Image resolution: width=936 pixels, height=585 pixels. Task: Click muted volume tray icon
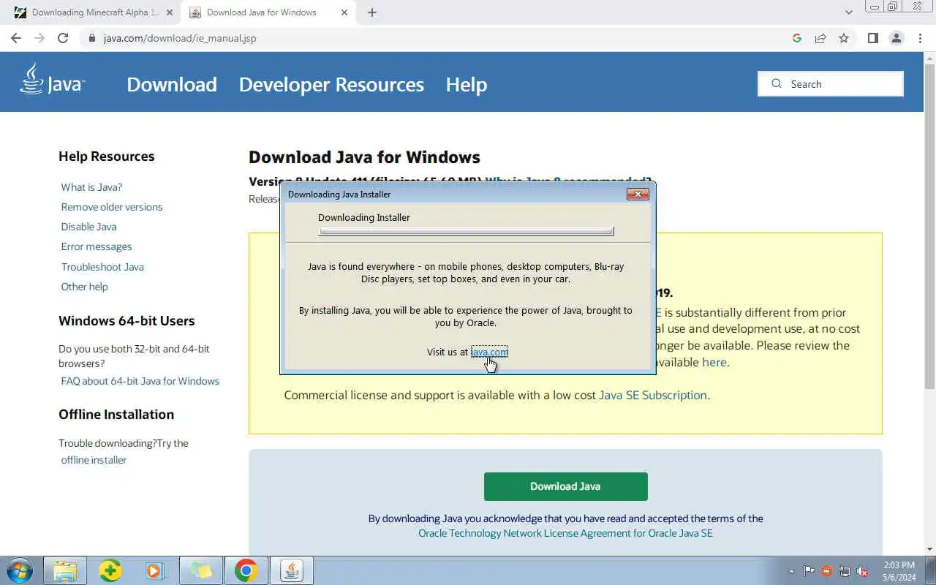pos(863,571)
